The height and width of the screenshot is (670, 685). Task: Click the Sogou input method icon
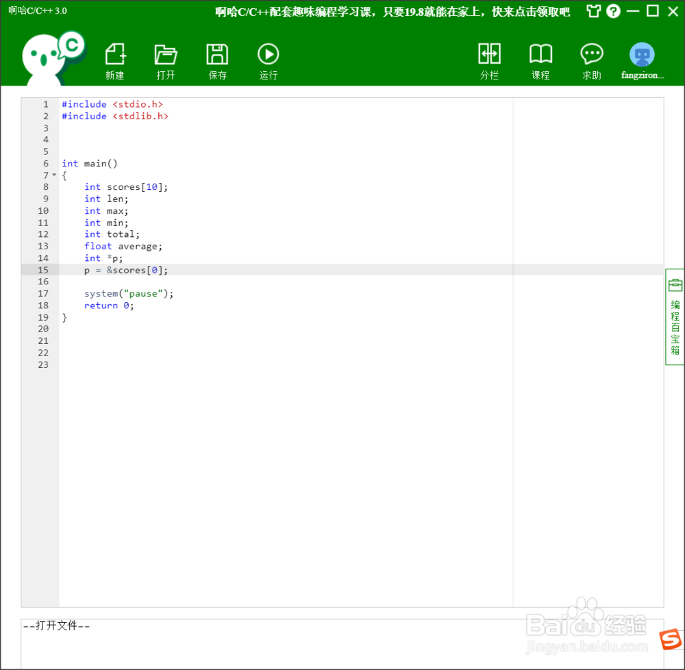click(x=671, y=639)
